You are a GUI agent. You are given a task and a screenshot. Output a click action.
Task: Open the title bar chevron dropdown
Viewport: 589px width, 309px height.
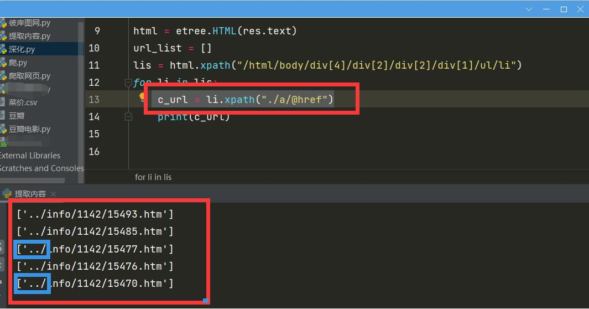[x=529, y=9]
